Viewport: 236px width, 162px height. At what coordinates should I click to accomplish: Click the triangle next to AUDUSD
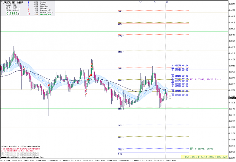(x=2, y=2)
